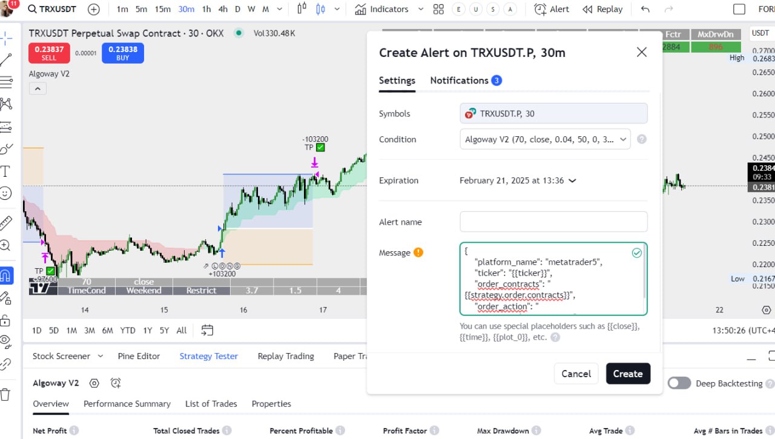Click the Symbols field TRXUSDT.P, 30
This screenshot has width=775, height=439.
(x=553, y=113)
